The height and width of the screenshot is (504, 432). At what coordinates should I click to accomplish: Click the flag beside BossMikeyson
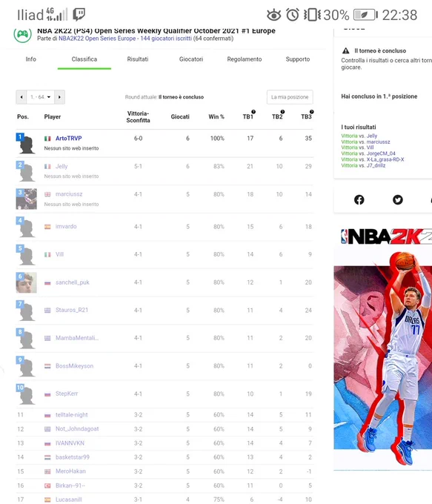47,366
